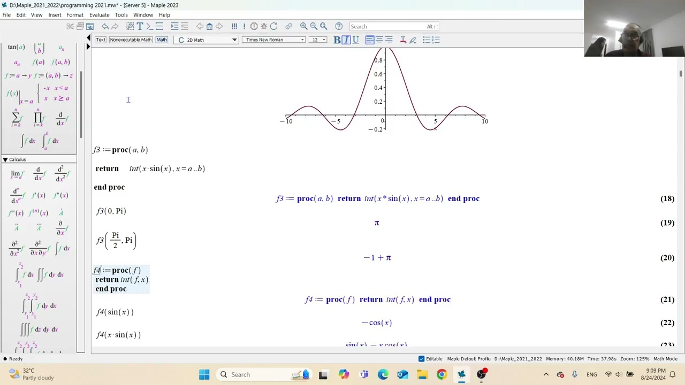This screenshot has width=685, height=385.
Task: Click Math Mode indicator in status bar
Action: point(665,359)
